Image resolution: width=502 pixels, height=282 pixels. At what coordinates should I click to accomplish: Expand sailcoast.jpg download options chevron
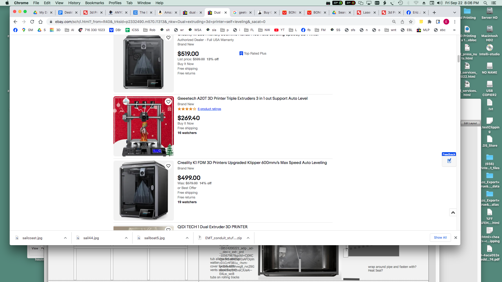65,238
